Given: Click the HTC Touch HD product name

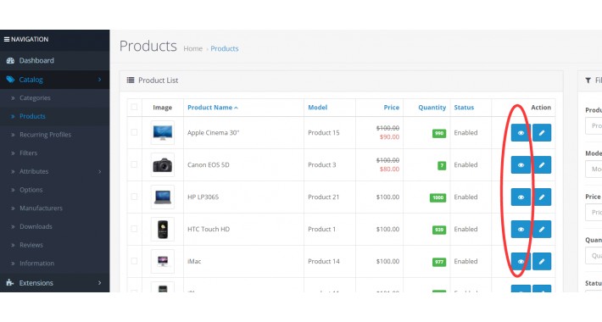Looking at the screenshot, I should (209, 229).
